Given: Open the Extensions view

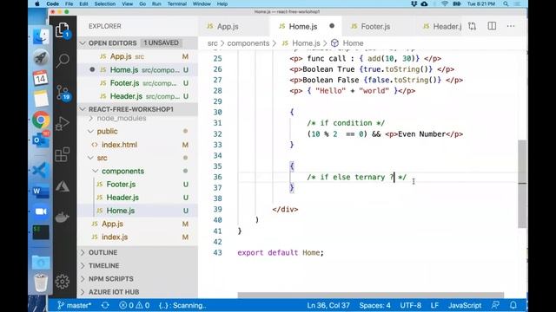Looking at the screenshot, I should [63, 154].
